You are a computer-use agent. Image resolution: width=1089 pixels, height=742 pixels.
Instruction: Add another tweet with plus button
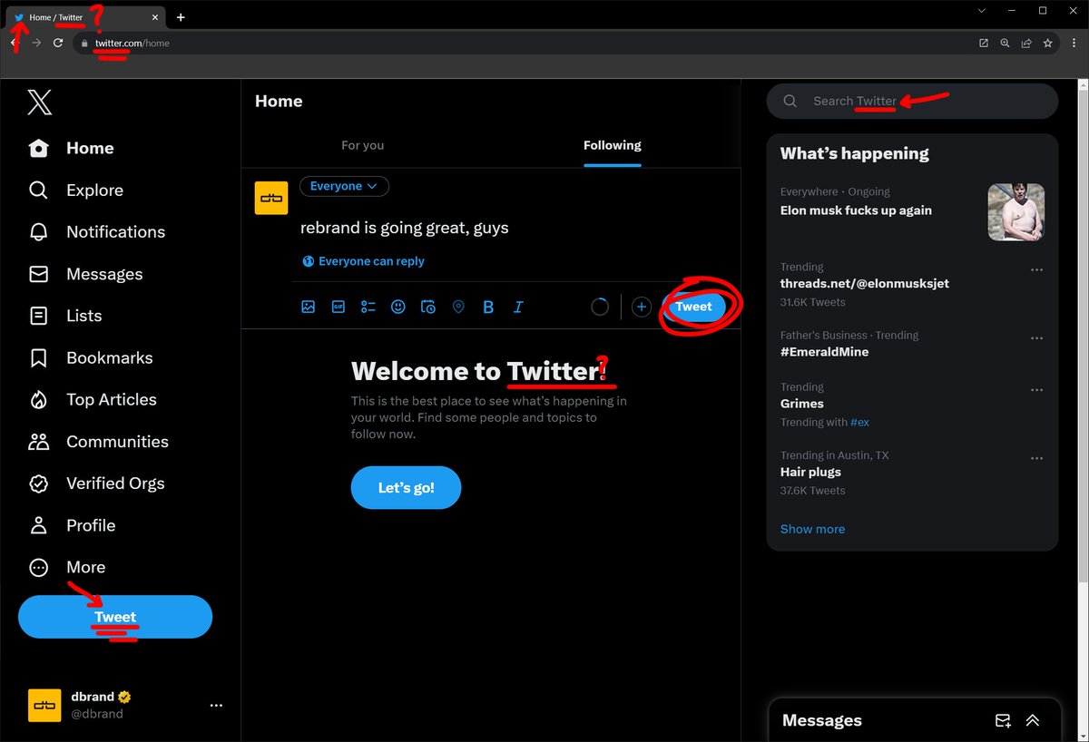[x=642, y=307]
